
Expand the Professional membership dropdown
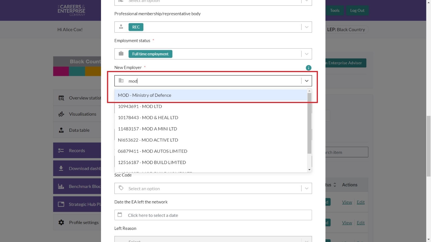pos(307,27)
